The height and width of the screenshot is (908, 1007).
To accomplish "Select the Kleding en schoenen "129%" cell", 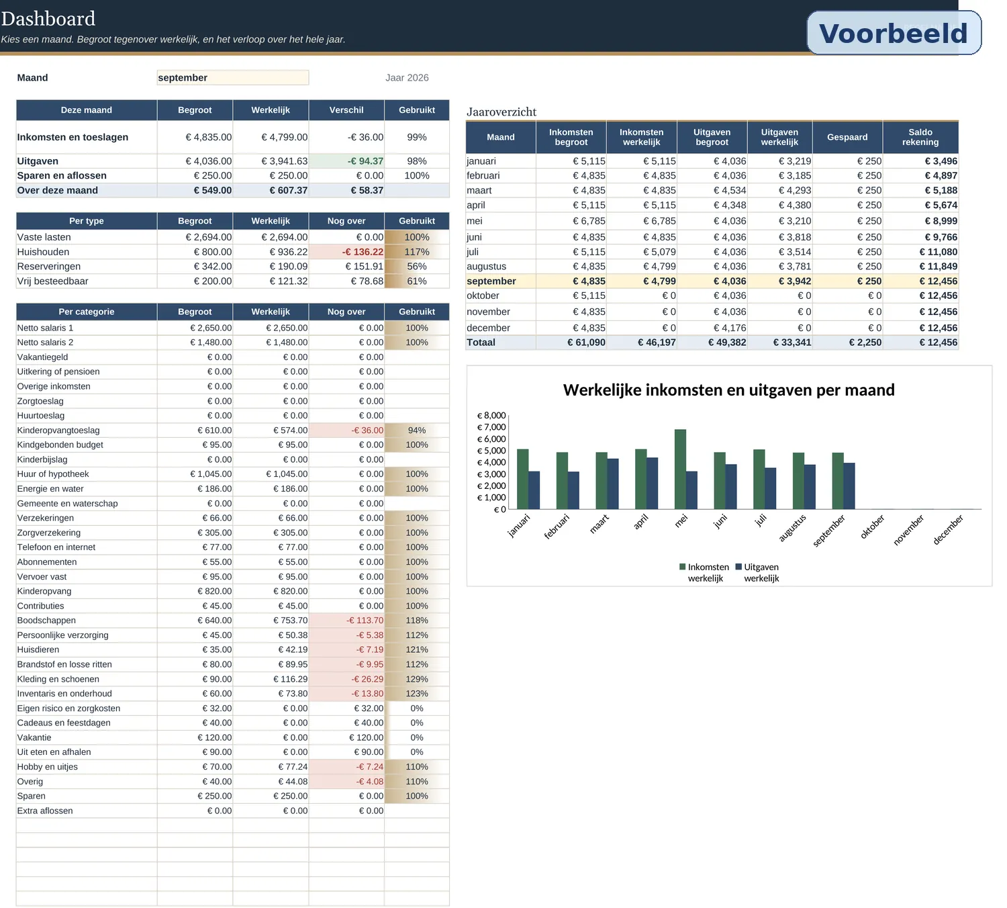I will click(417, 679).
